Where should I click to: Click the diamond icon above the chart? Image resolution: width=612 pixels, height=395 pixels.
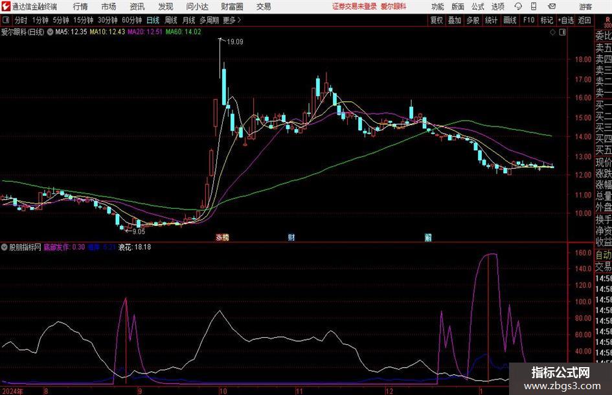(x=552, y=32)
